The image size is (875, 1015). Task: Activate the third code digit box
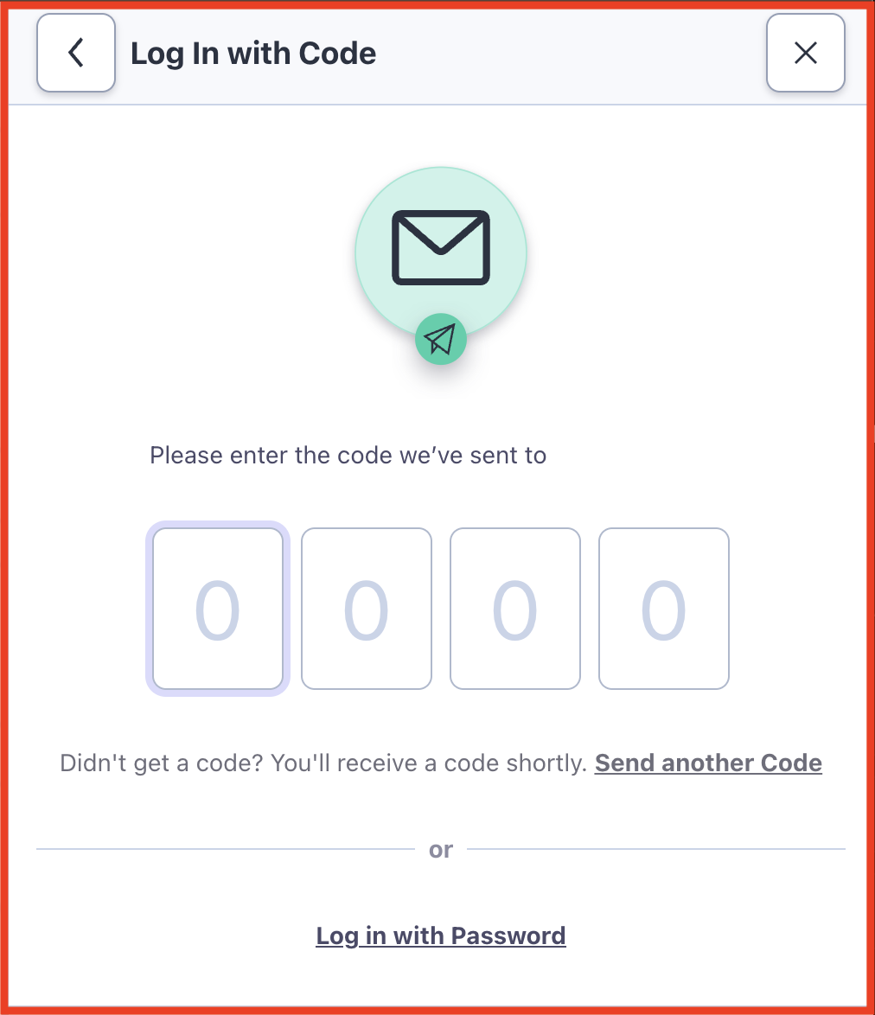[515, 609]
